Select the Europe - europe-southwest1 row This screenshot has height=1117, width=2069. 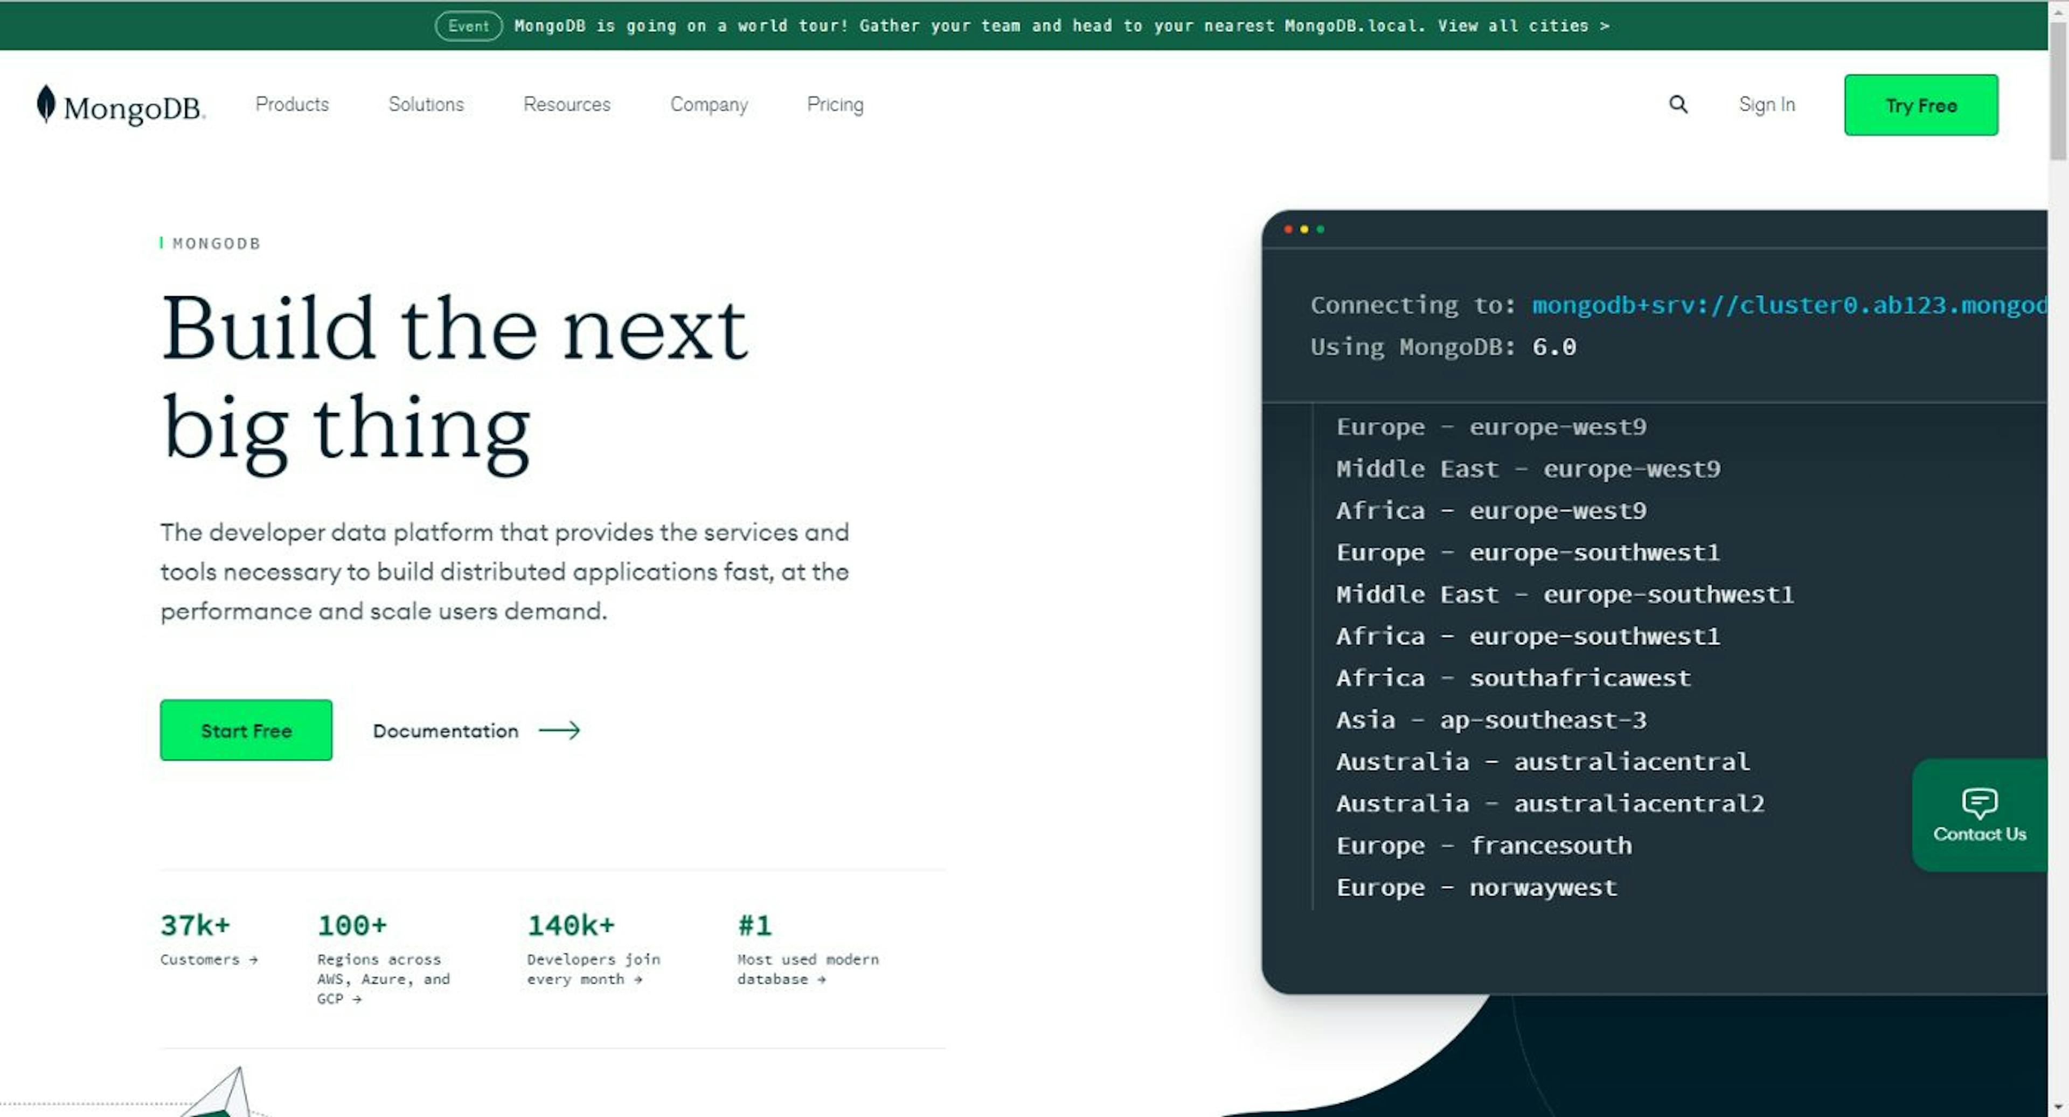pos(1529,553)
